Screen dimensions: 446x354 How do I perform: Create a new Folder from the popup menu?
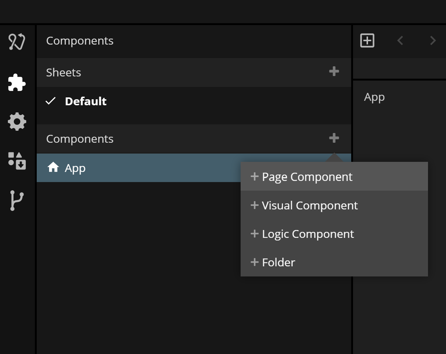(278, 262)
